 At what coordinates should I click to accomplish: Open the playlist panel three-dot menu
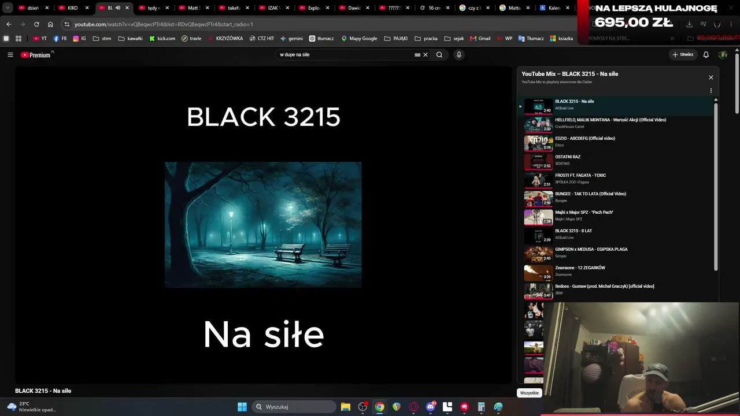coord(711,91)
